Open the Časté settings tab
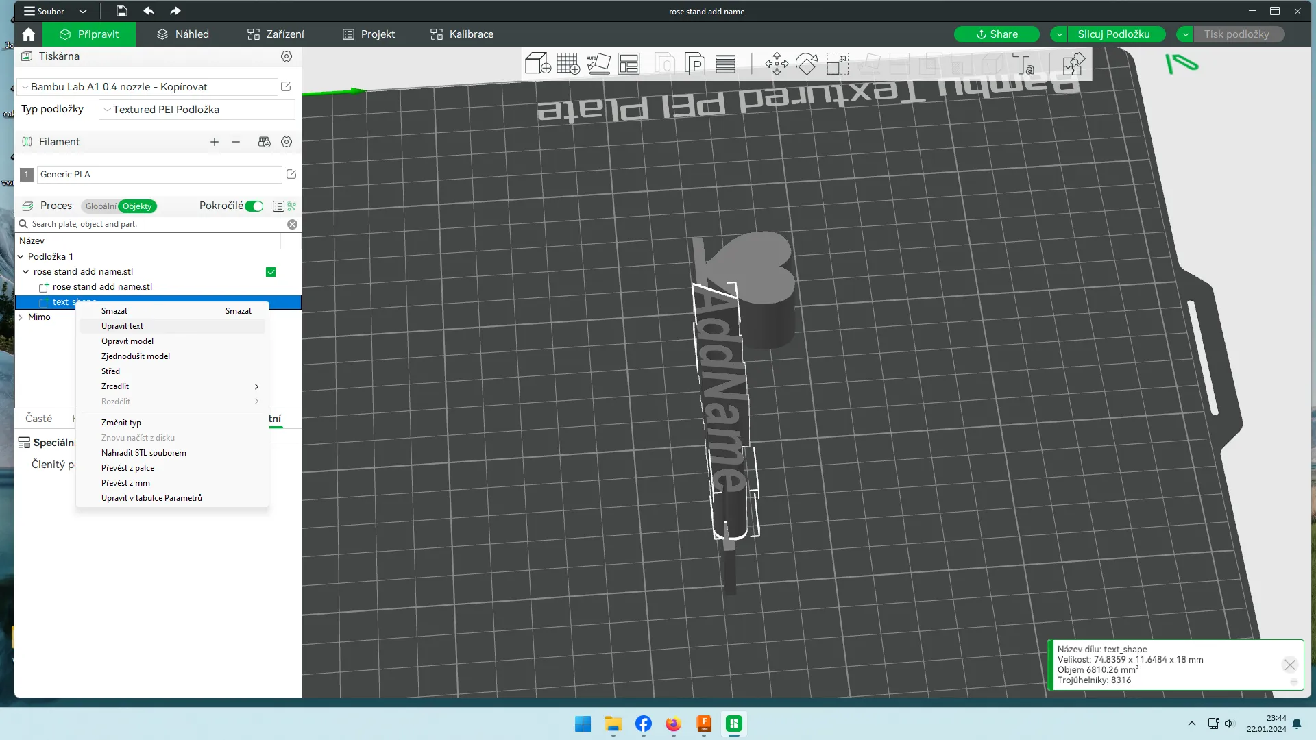 coord(38,419)
